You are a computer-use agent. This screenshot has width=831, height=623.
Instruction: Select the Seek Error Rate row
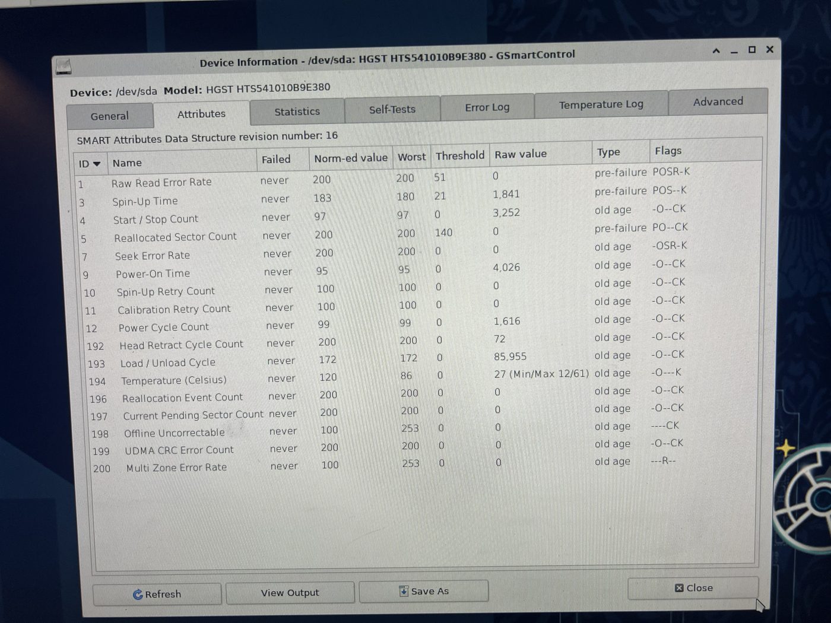420,252
